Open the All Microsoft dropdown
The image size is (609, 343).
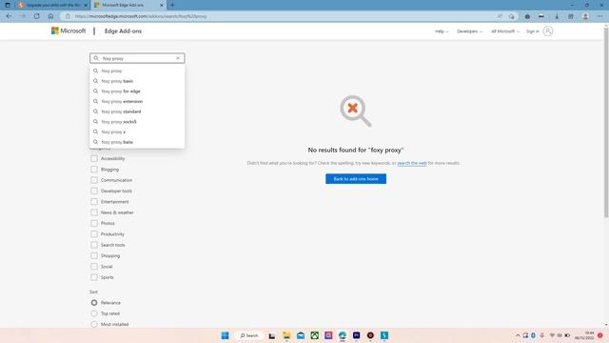point(505,31)
